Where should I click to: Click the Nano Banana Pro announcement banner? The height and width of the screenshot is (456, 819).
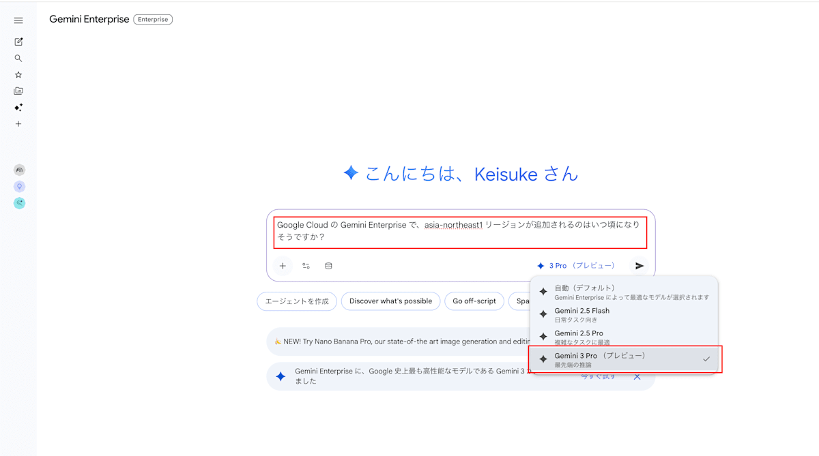399,341
